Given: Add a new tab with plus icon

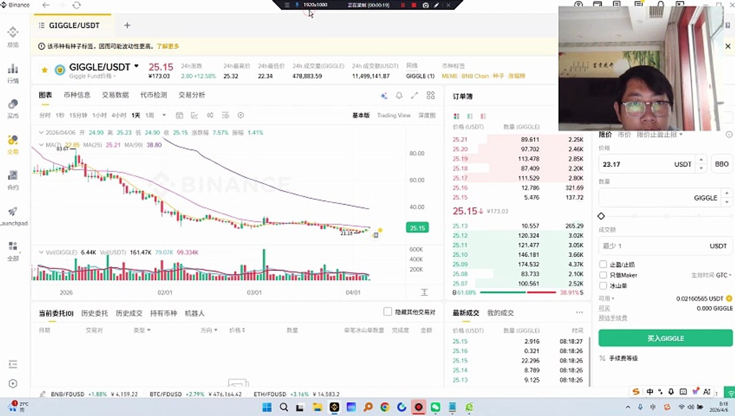Looking at the screenshot, I should point(127,25).
